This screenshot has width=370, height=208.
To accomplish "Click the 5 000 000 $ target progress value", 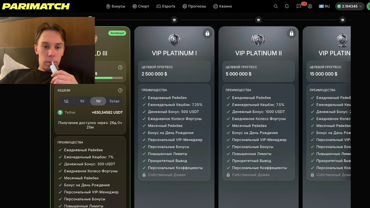I will click(238, 74).
